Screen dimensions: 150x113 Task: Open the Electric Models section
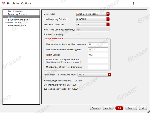(x=15, y=11)
